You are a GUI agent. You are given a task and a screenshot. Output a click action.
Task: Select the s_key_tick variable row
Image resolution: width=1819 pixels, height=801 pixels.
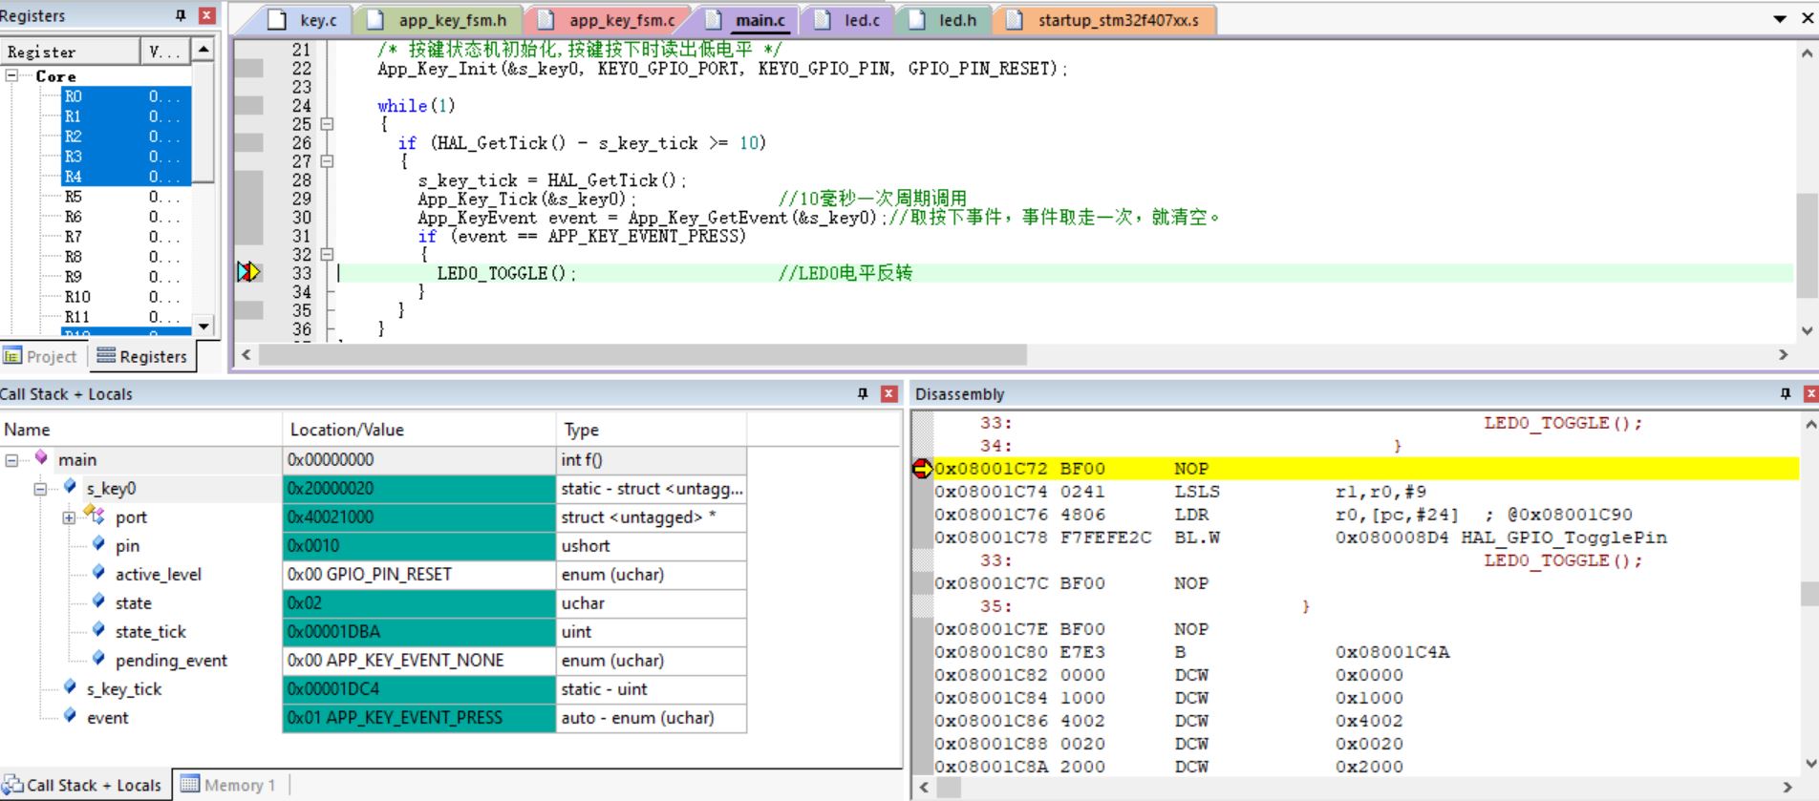click(373, 689)
